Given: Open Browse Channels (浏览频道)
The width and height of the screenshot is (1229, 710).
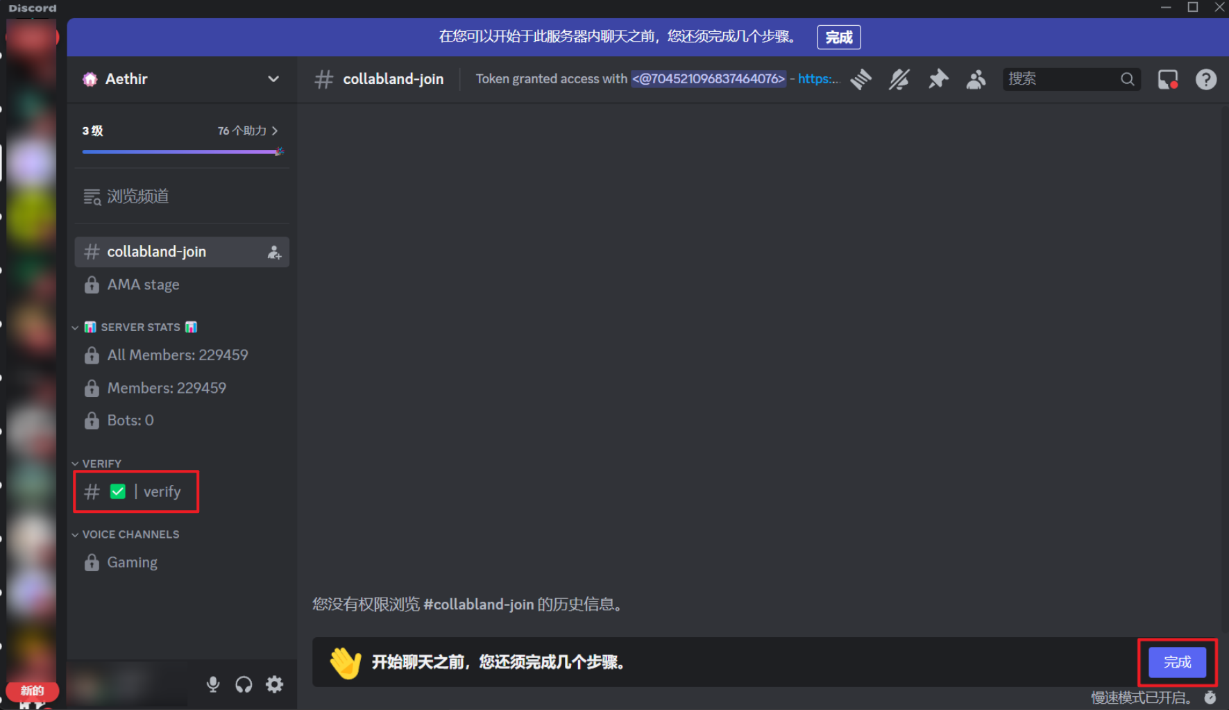Looking at the screenshot, I should (182, 196).
